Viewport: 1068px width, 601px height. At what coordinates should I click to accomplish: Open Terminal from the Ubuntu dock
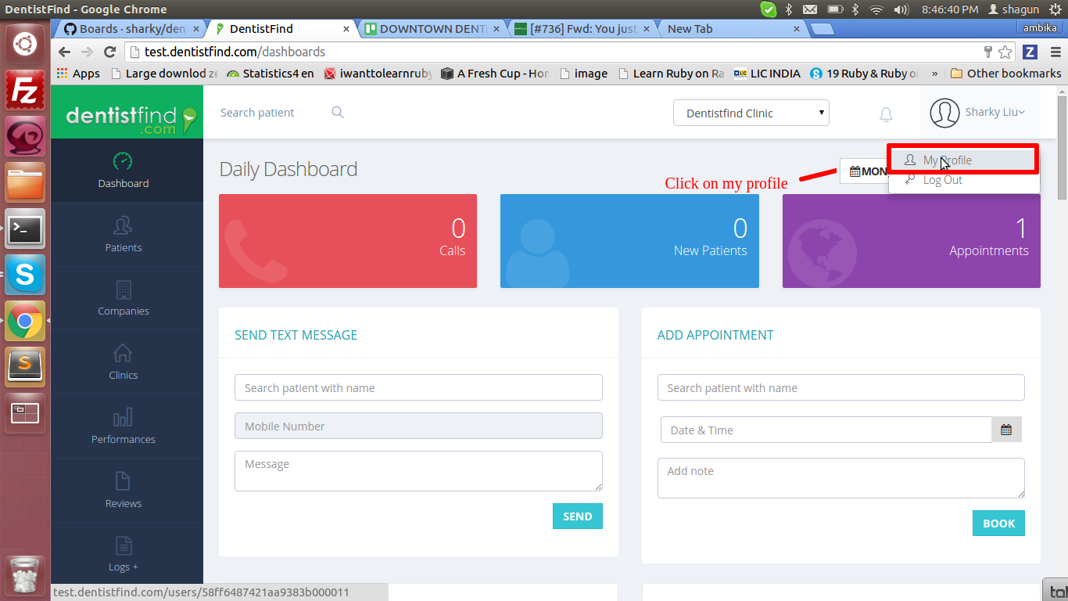tap(25, 229)
